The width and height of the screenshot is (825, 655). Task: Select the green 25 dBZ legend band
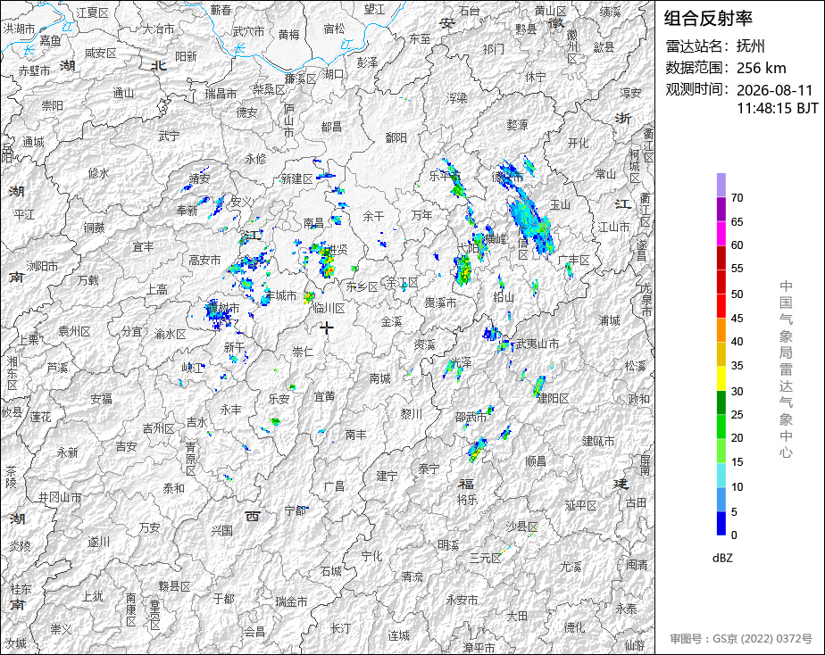(x=721, y=402)
